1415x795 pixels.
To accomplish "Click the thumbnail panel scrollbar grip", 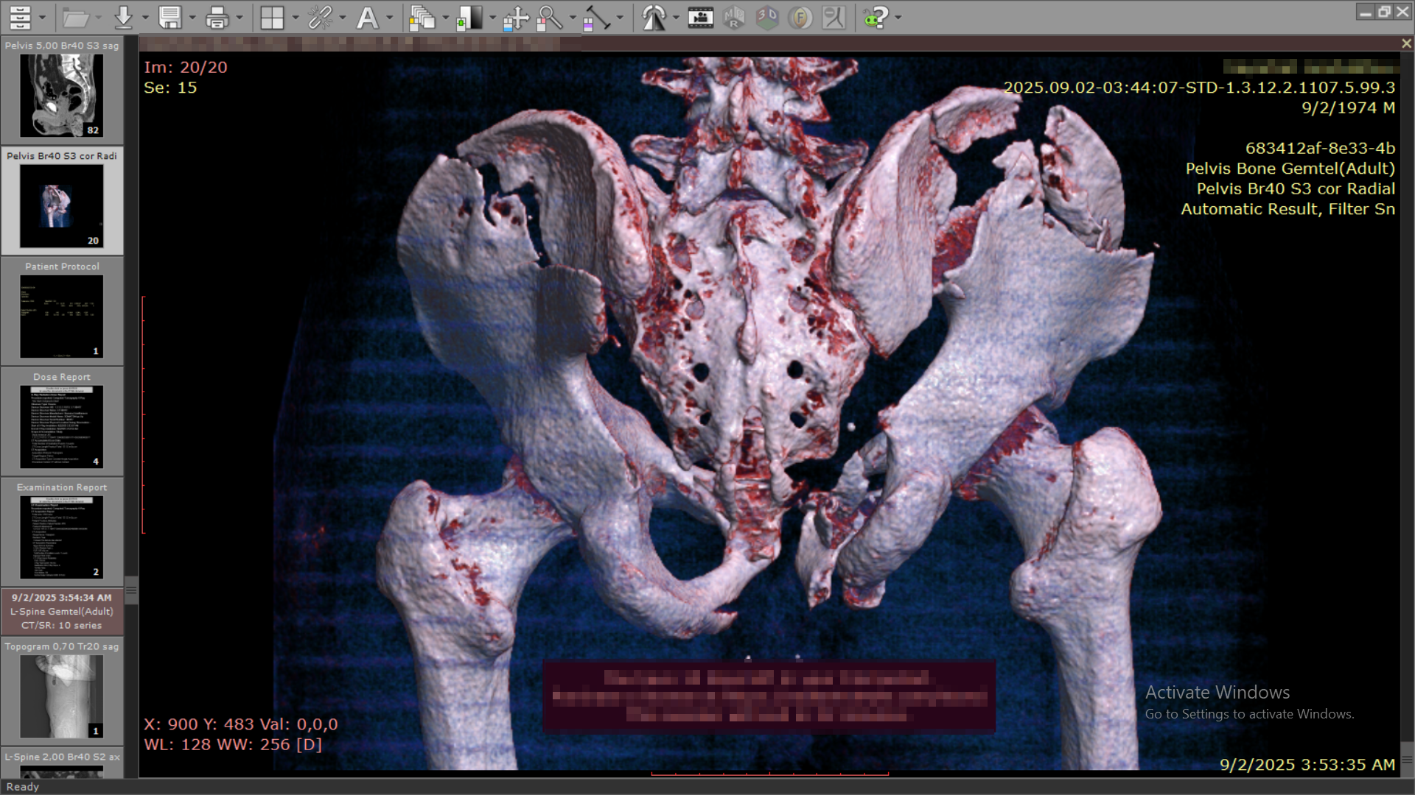I will pos(131,590).
